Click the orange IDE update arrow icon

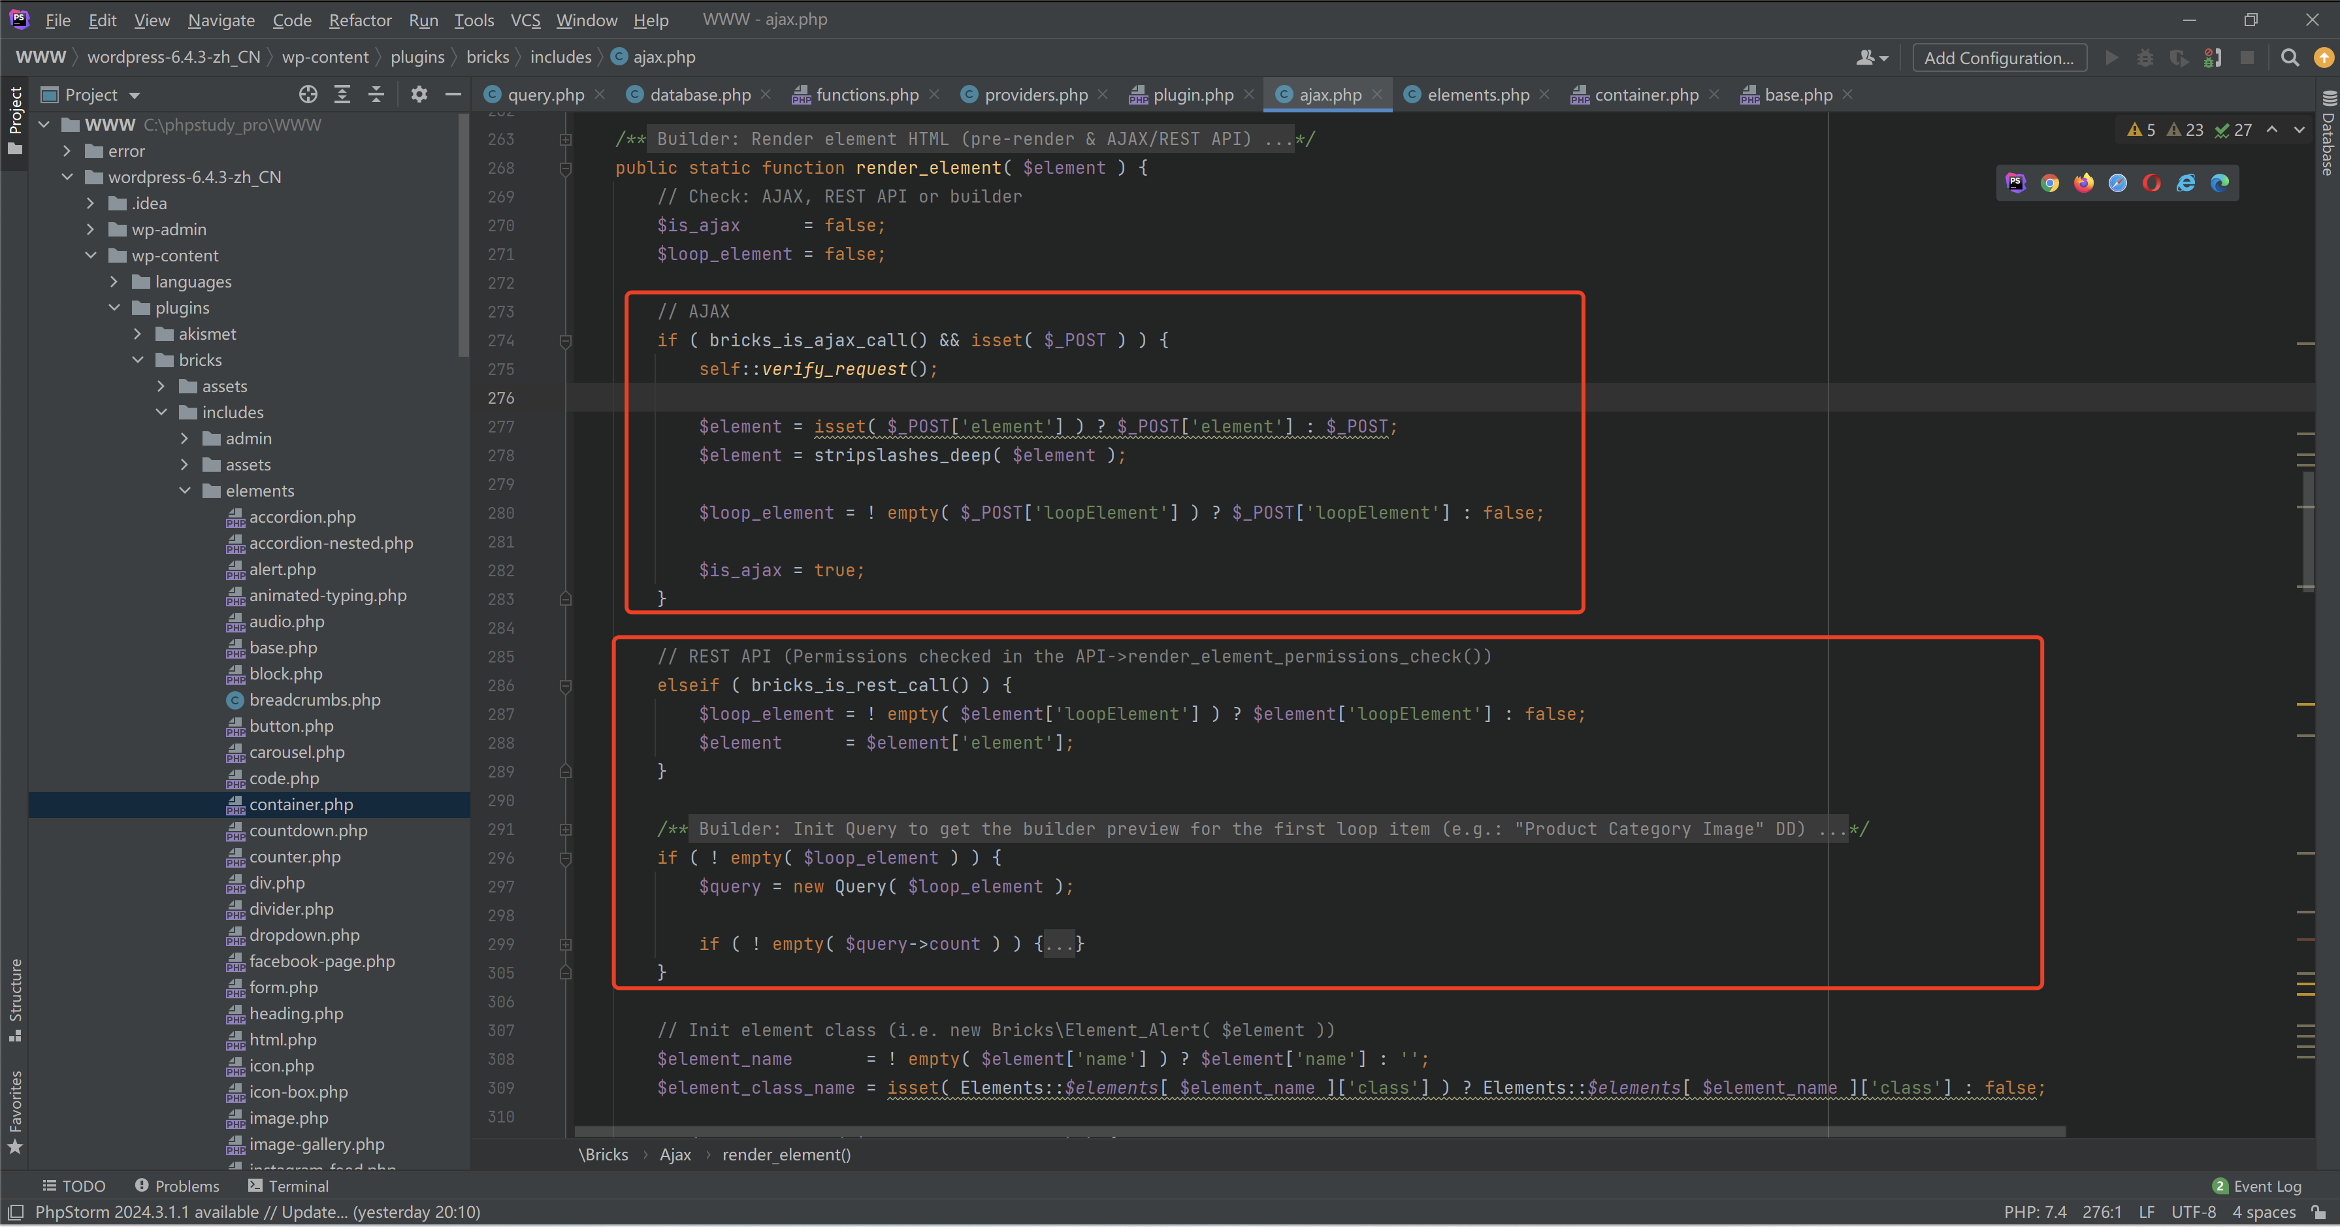pos(2323,57)
